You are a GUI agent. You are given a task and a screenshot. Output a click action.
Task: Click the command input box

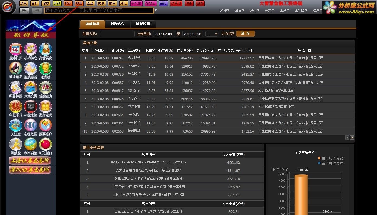click(x=99, y=10)
